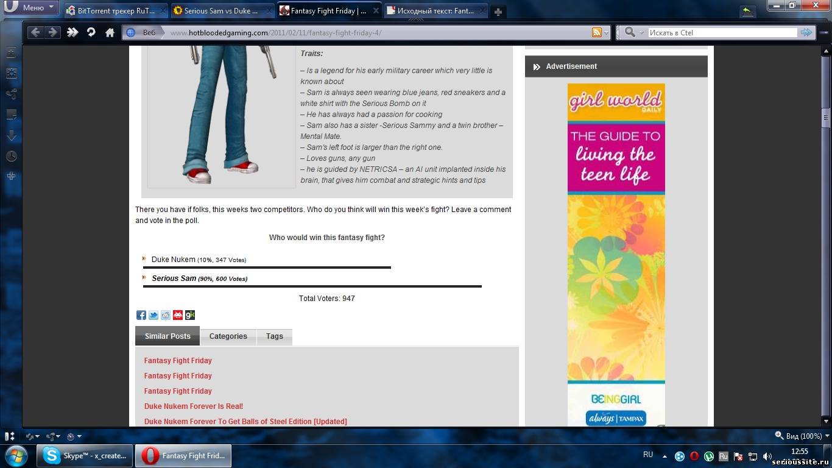832x468 pixels.
Task: Share the post on Reddit
Action: 166,315
